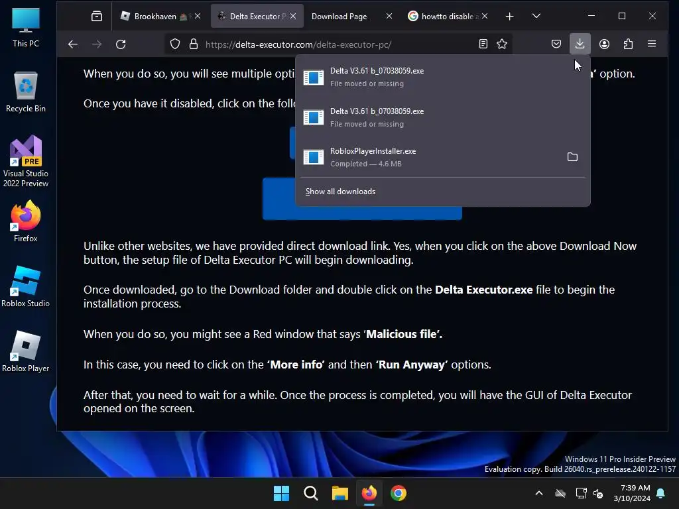Open Chrome from taskbar
The image size is (679, 509).
click(399, 493)
